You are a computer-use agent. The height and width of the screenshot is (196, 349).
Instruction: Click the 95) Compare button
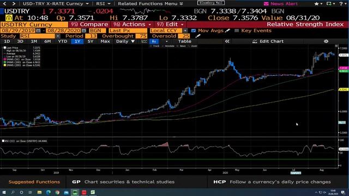[89, 24]
